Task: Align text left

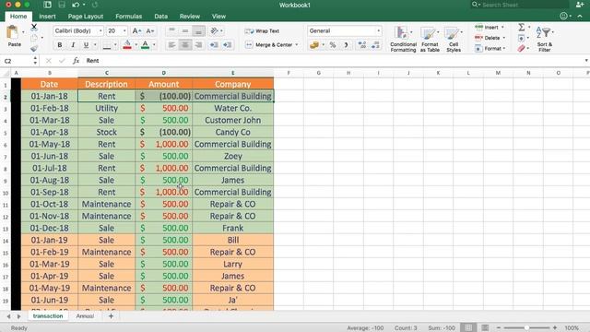Action: (x=171, y=45)
